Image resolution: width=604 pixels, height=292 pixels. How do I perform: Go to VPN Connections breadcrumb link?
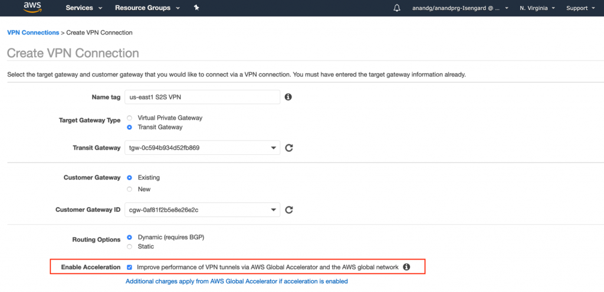point(33,32)
